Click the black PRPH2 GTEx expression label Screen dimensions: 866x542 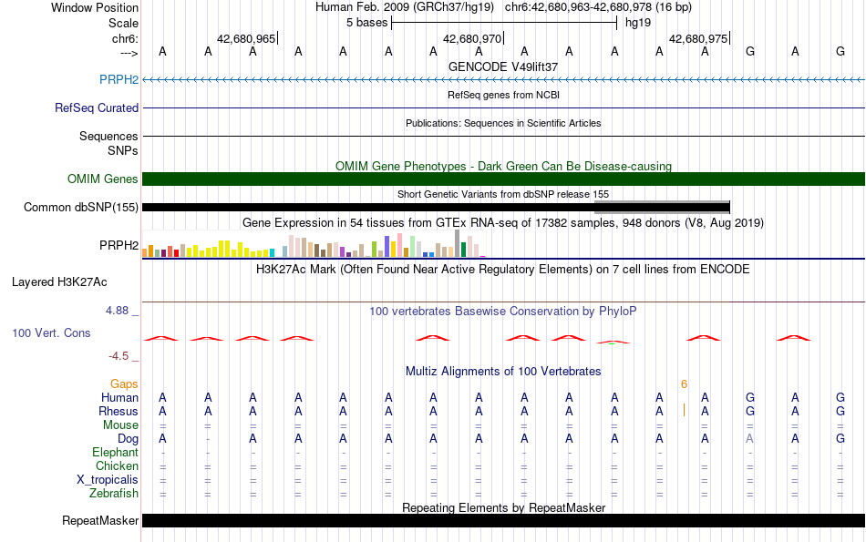[119, 245]
